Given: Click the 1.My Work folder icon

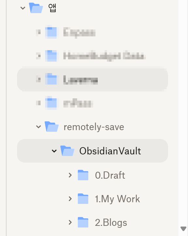Looking at the screenshot, I should (83, 199).
